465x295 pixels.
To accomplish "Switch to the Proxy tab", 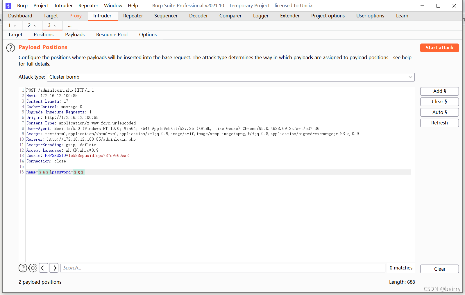I will (76, 16).
